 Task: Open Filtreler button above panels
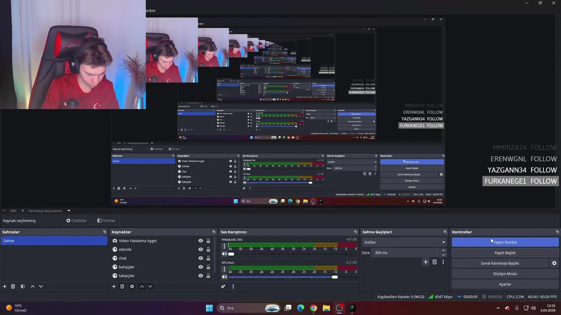pos(106,220)
